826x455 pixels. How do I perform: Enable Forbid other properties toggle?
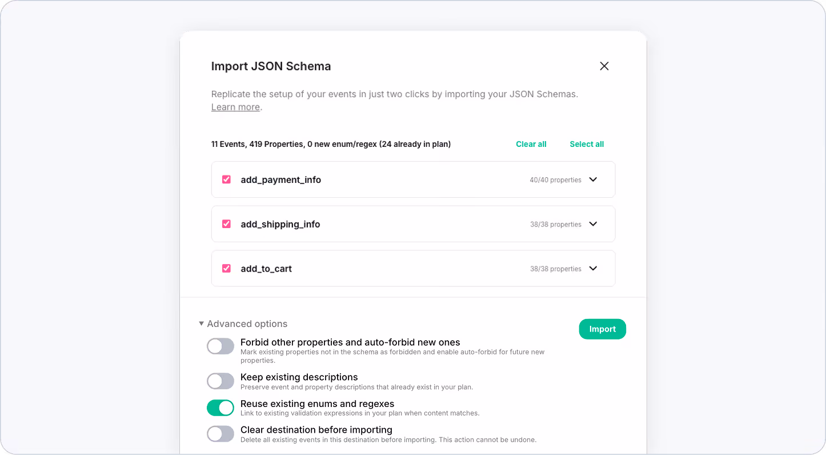220,346
